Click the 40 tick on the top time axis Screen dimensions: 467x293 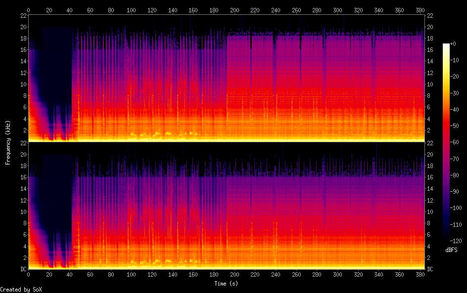click(69, 10)
